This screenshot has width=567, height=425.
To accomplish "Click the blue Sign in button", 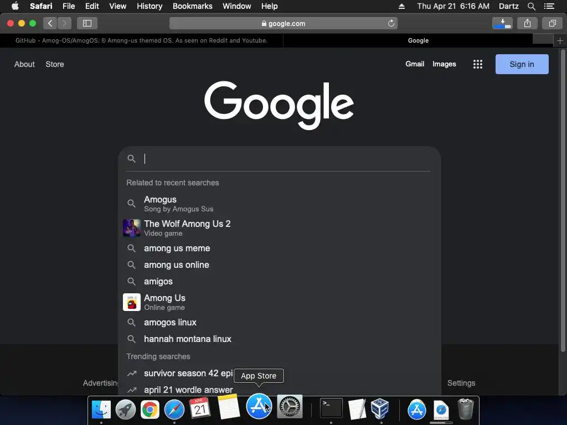I will [522, 64].
